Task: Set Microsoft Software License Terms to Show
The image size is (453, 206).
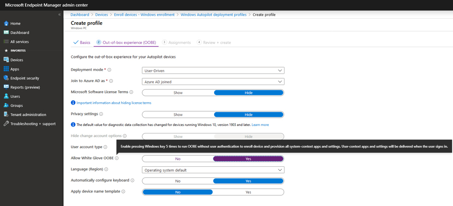Action: click(178, 93)
